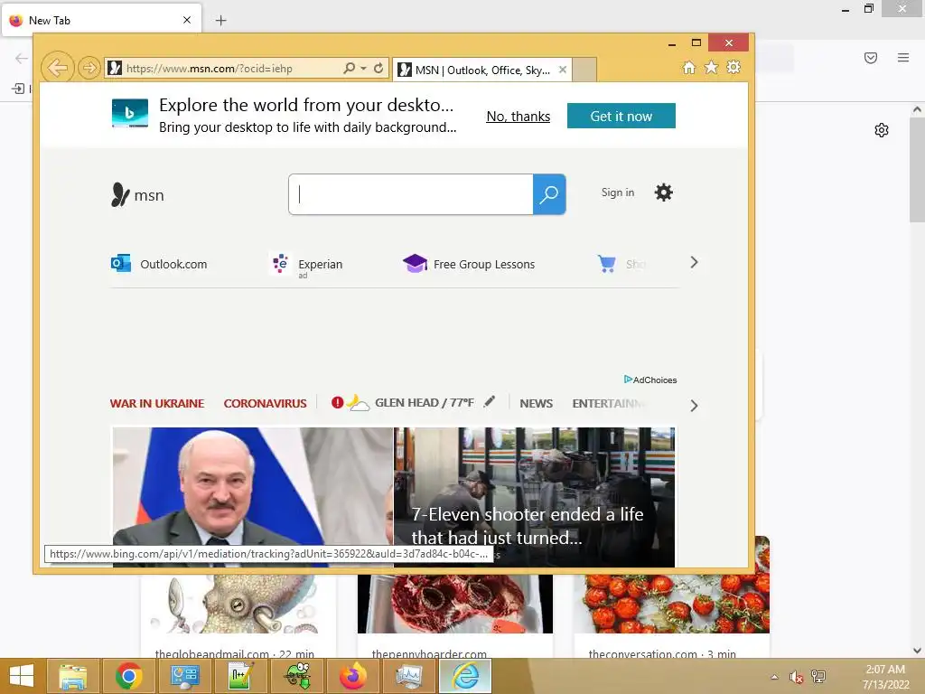Image resolution: width=925 pixels, height=694 pixels.
Task: Click the search magnifier in IE address bar
Action: (350, 68)
